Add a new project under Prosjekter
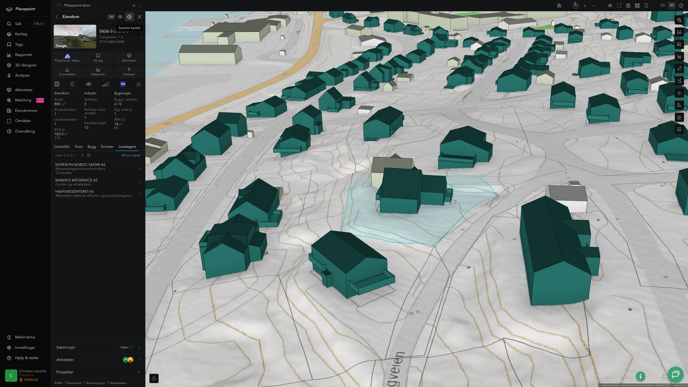Screen dimensions: 688x387 tap(139, 372)
